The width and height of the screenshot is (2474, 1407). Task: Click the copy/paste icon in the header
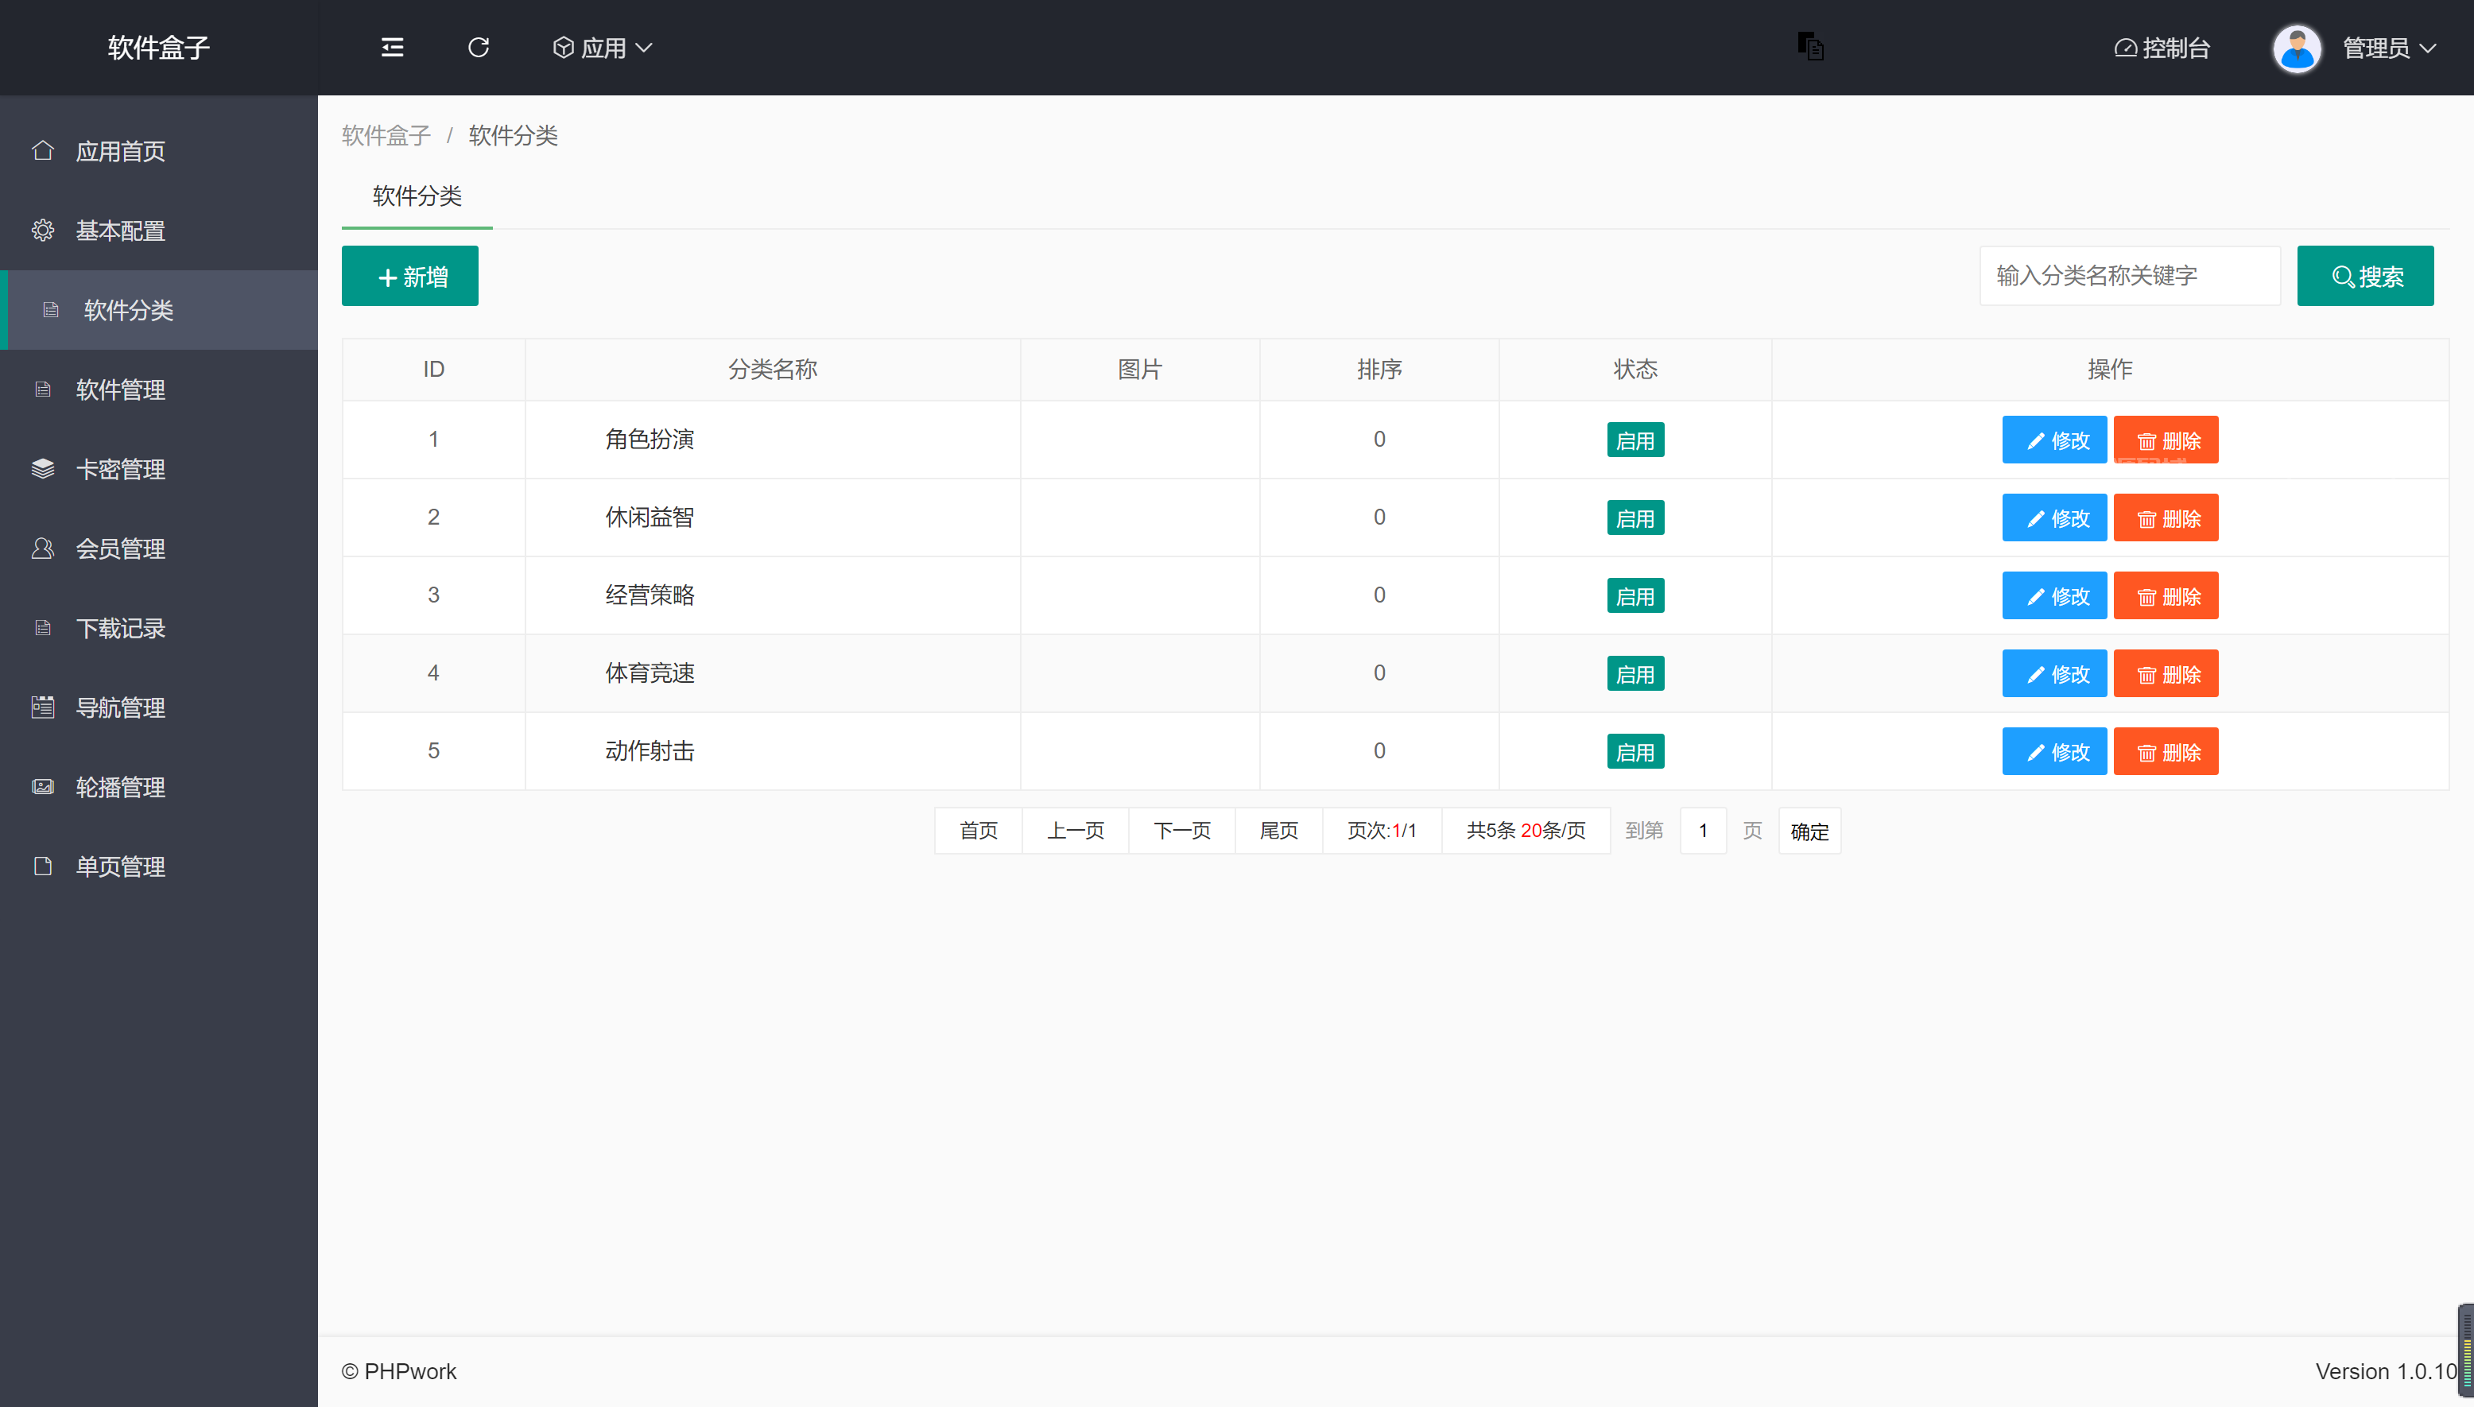point(1810,46)
